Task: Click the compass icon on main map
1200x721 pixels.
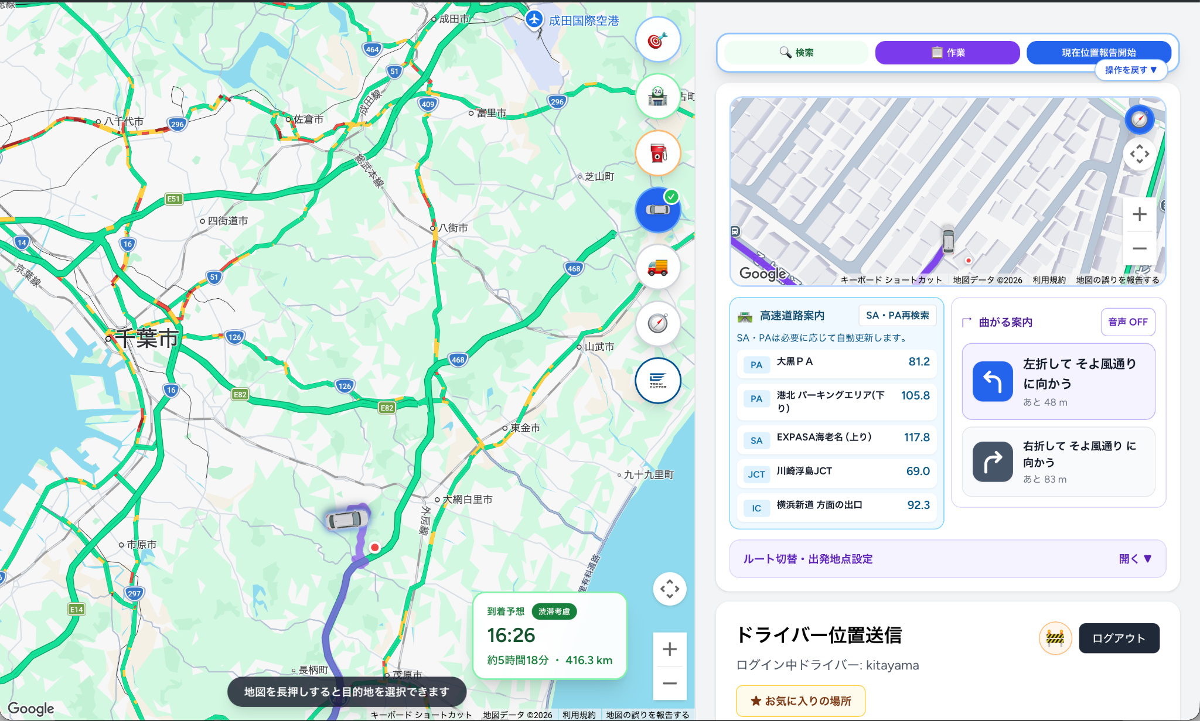Action: coord(657,323)
